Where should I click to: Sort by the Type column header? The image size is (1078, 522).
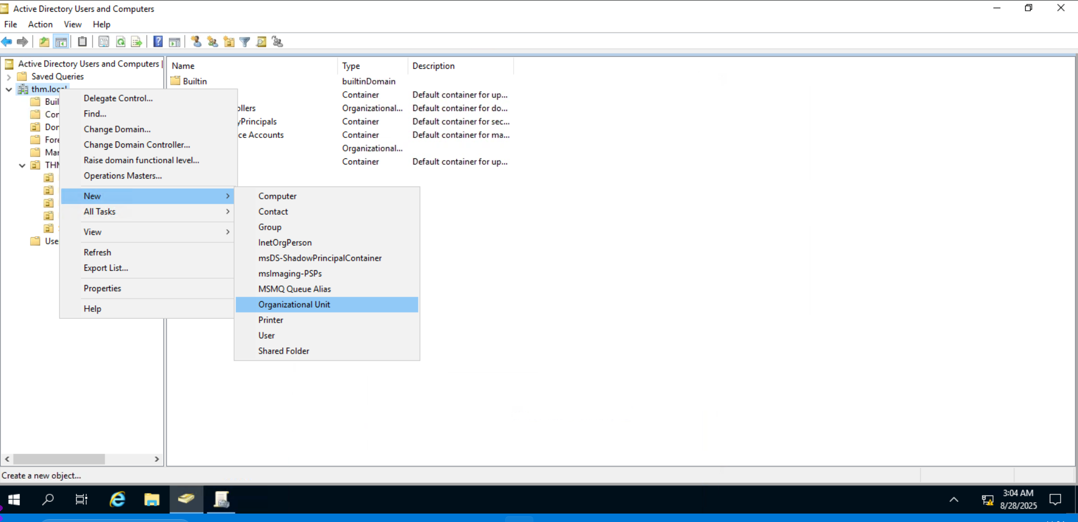tap(372, 66)
